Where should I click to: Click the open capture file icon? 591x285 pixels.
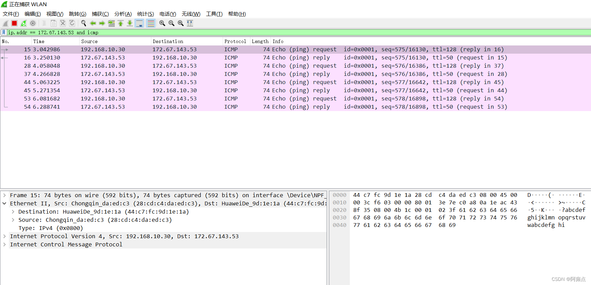44,23
